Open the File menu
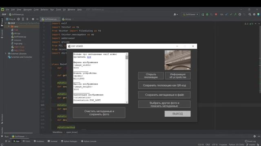 tap(7, 10)
